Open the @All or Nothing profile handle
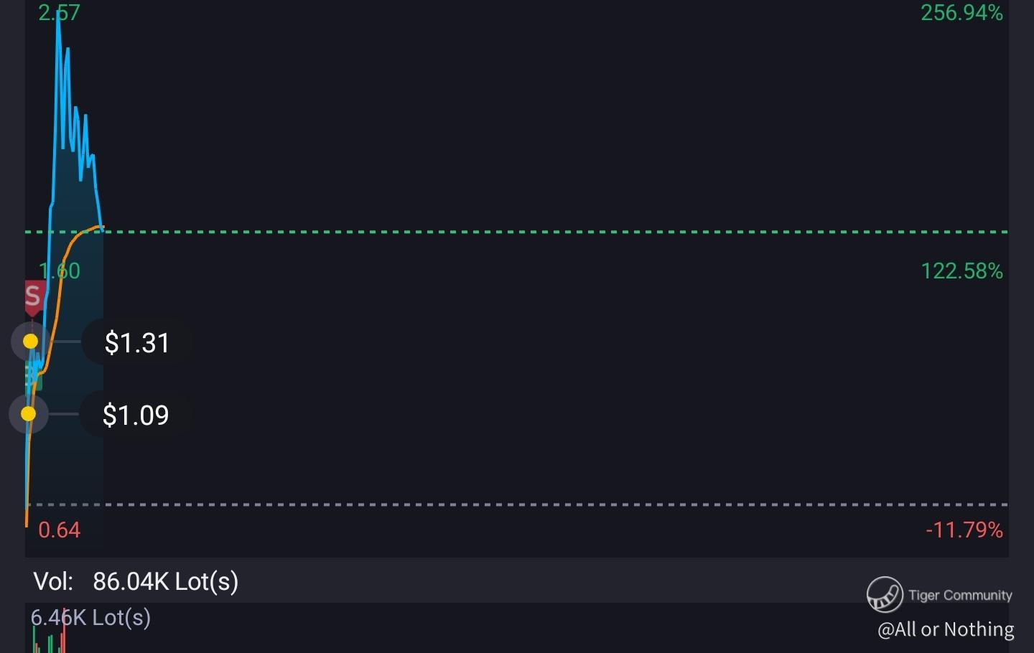 tap(946, 629)
